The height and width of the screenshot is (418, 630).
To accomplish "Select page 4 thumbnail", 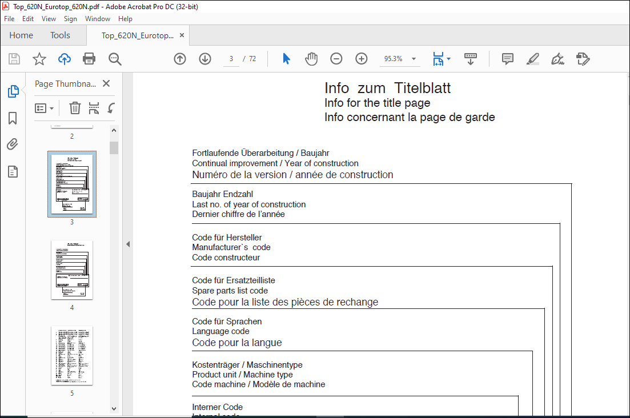I will click(x=72, y=270).
